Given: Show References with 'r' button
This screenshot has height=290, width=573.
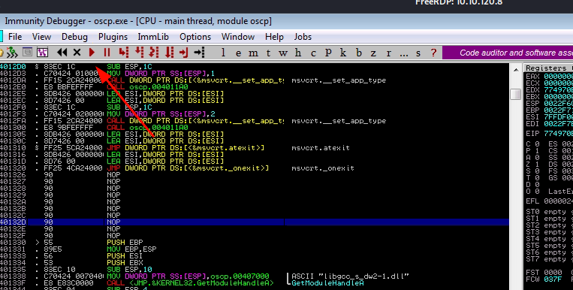Looking at the screenshot, I should coord(388,53).
